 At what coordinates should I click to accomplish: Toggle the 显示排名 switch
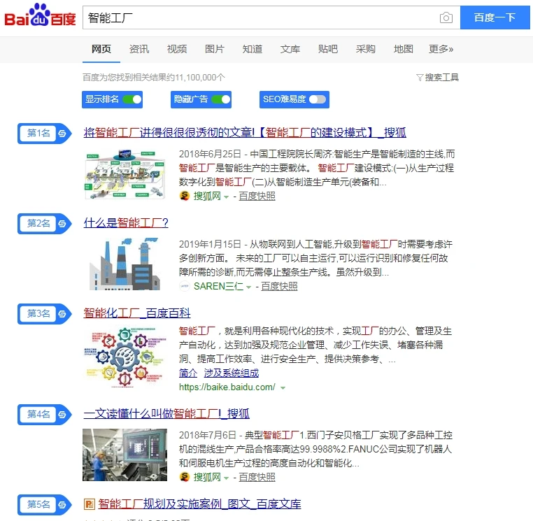[x=132, y=99]
